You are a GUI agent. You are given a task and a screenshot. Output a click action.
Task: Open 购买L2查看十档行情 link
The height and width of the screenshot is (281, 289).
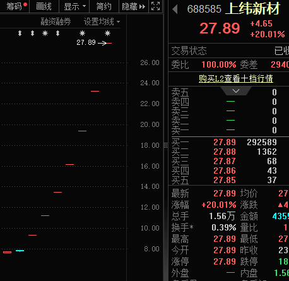click(236, 79)
